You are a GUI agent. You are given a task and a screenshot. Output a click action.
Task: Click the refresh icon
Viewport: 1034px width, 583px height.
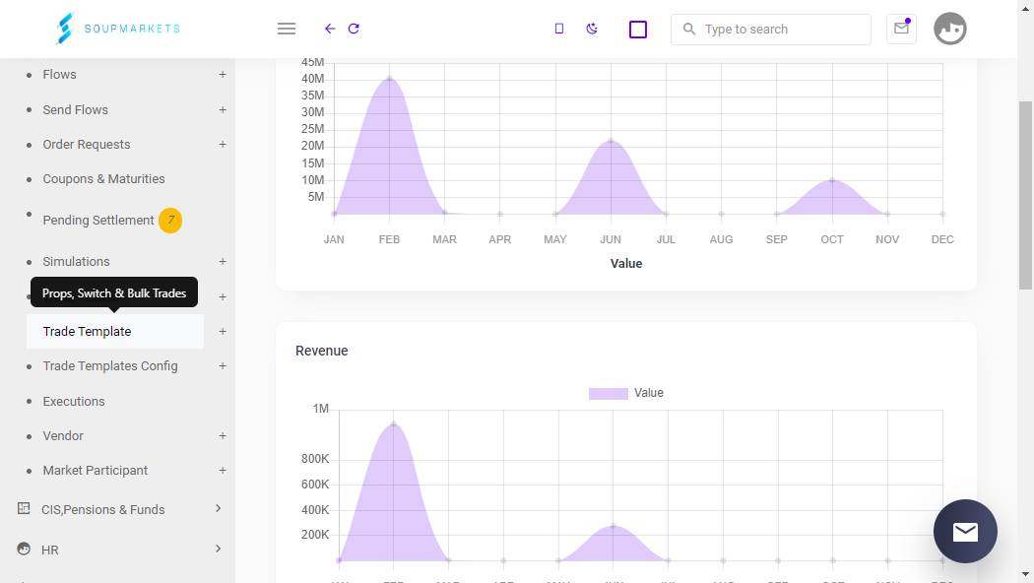click(x=354, y=29)
